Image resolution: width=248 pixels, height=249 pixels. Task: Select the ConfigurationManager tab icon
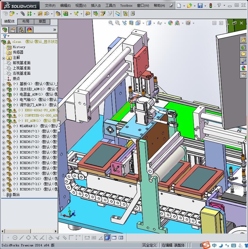[x=21, y=30]
